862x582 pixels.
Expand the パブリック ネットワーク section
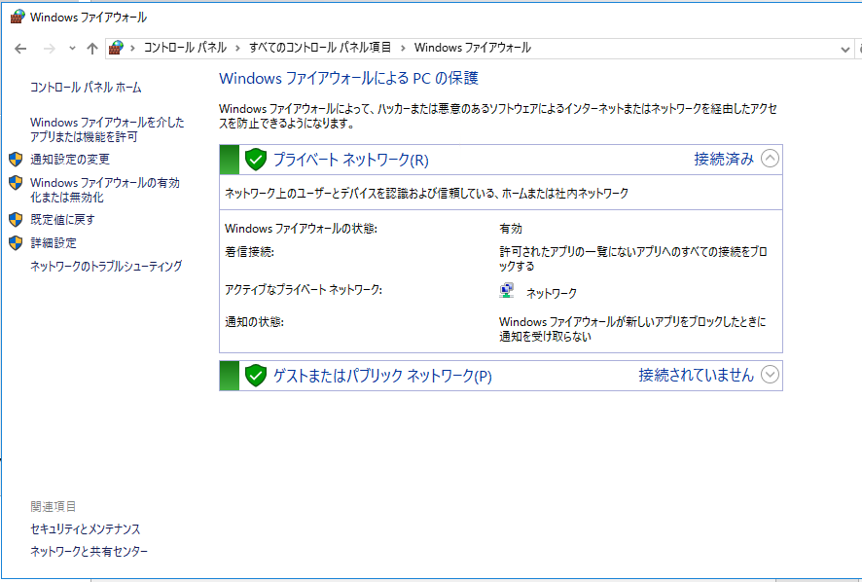coord(770,375)
